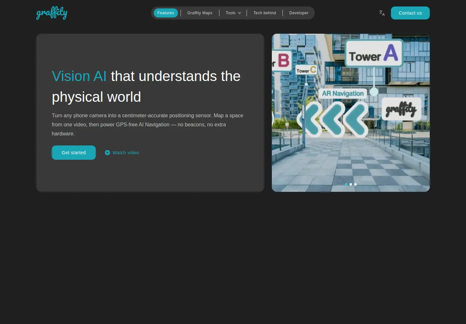
Task: Click the 'Turn any phone camera' paragraph
Action: click(x=148, y=124)
